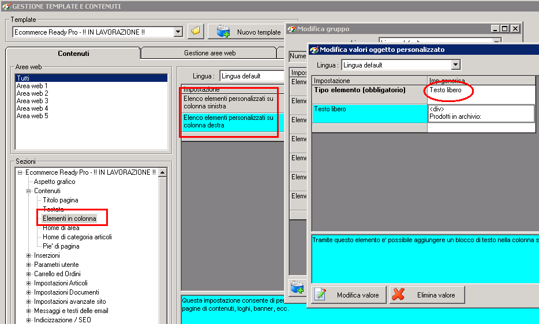Viewport: 539px width, 324px height.
Task: Select the Testo libero setting row
Action: pyautogui.click(x=369, y=114)
